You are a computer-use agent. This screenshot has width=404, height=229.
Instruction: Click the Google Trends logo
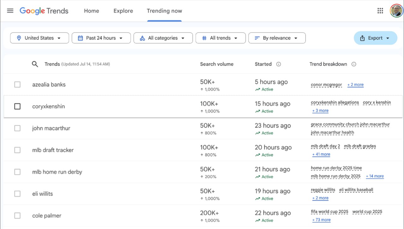44,11
